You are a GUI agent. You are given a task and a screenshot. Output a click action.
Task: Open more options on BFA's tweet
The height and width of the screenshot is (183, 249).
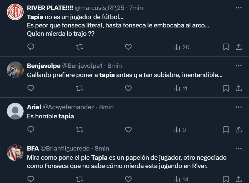[x=238, y=148]
